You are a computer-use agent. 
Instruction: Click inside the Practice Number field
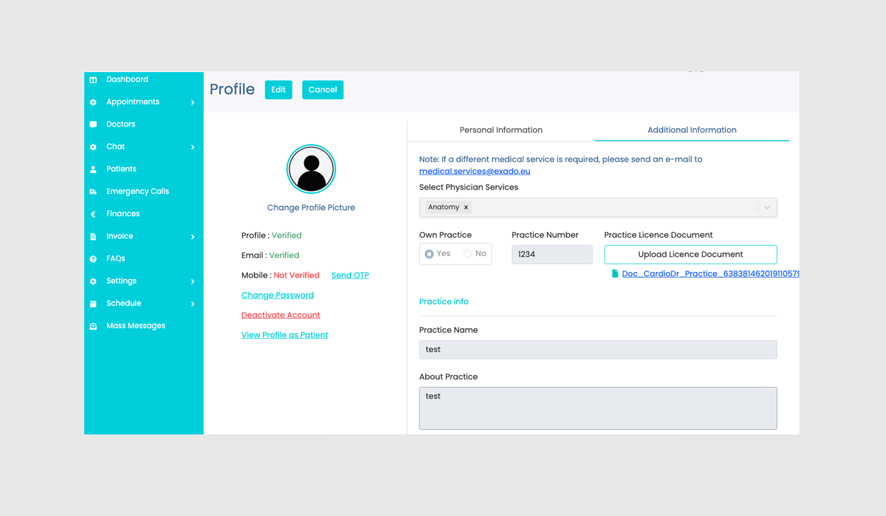tap(551, 254)
